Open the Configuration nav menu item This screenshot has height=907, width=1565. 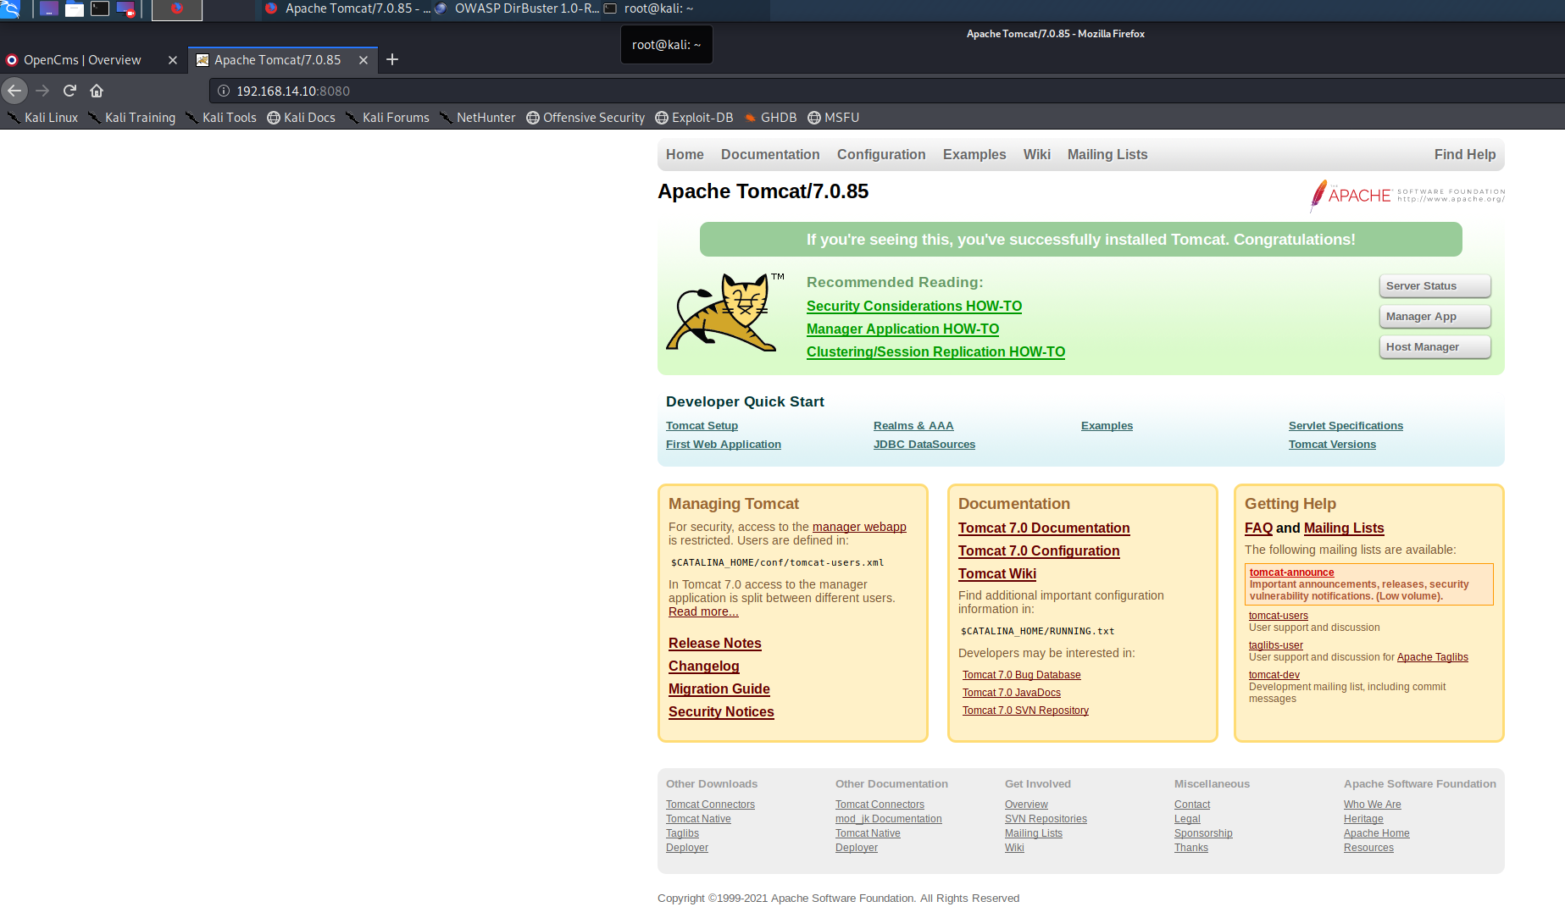881,154
